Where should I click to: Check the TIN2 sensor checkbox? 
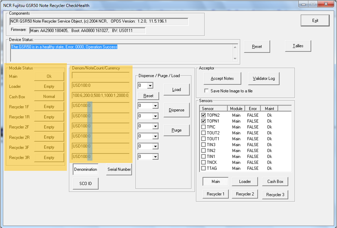coord(203,150)
